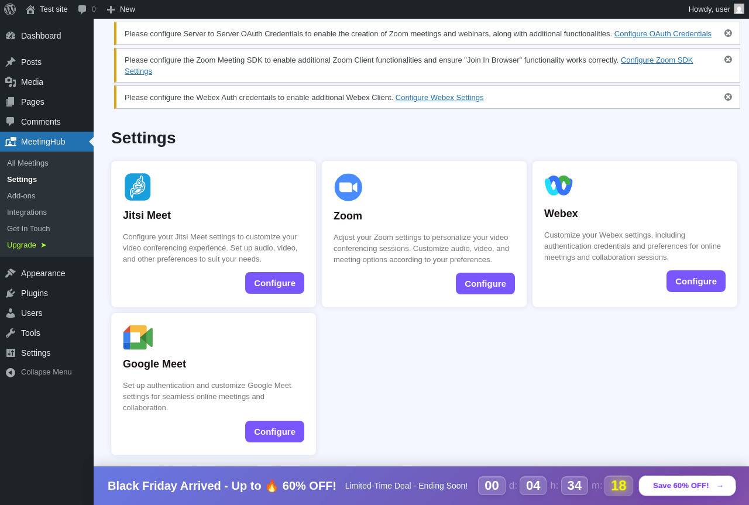The height and width of the screenshot is (505, 749).
Task: Click the Zoom card title
Action: (348, 216)
